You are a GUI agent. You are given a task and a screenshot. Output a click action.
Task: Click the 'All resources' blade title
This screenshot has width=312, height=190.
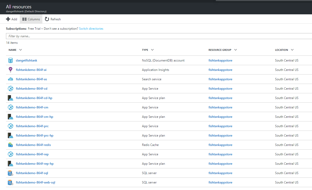19,7
